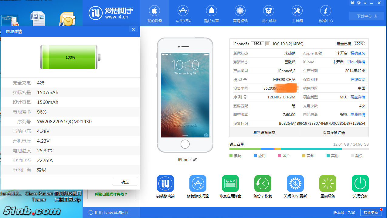Screen dimensions: 387x218
Task: Restart device via 重启设备 icon
Action: click(328, 183)
